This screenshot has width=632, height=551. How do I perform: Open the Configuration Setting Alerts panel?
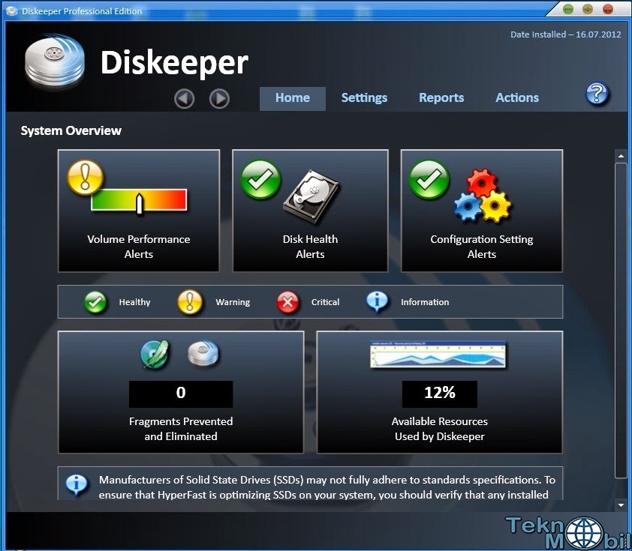coord(482,211)
